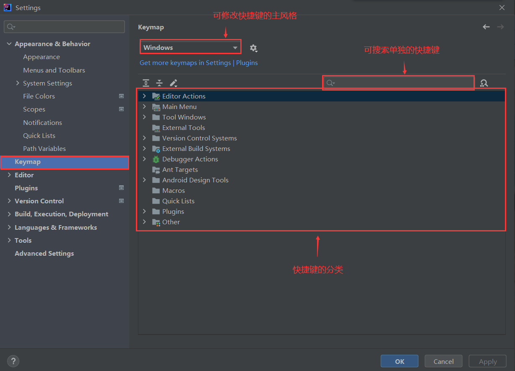This screenshot has width=515, height=371.
Task: Click the Android Design Tools folder icon
Action: pyautogui.click(x=156, y=180)
